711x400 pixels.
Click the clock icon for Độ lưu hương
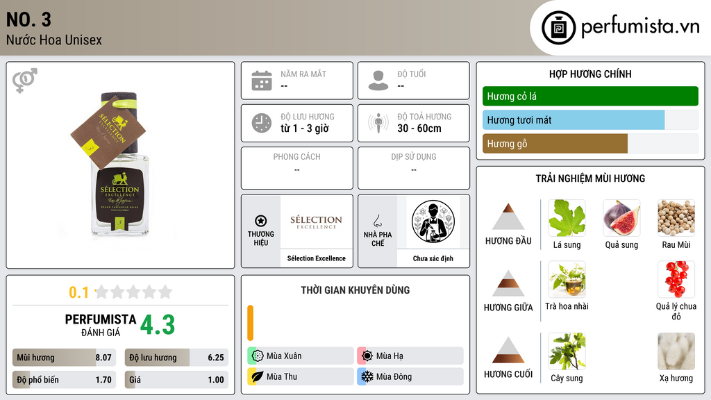(x=262, y=123)
